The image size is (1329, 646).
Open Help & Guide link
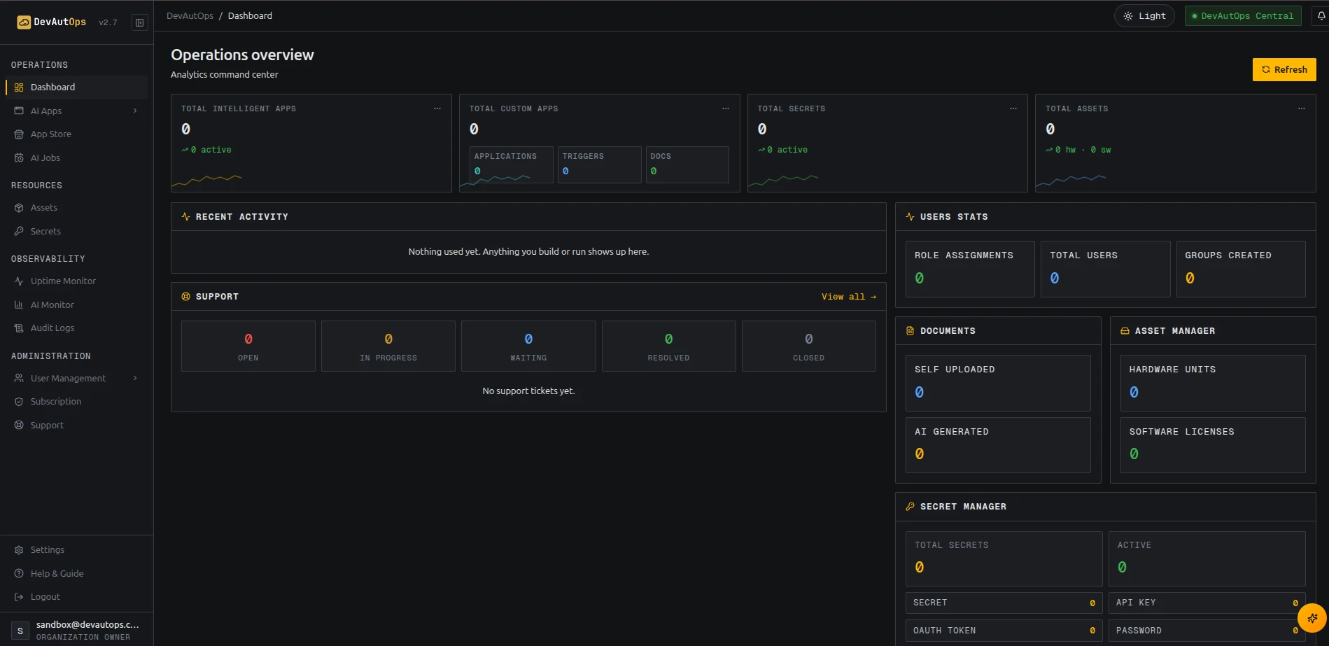coord(76,573)
